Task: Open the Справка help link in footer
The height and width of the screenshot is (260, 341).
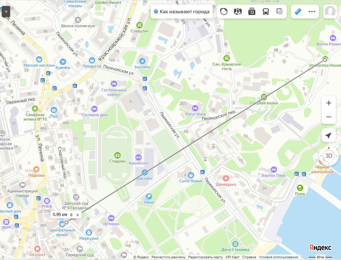Action: 249,257
